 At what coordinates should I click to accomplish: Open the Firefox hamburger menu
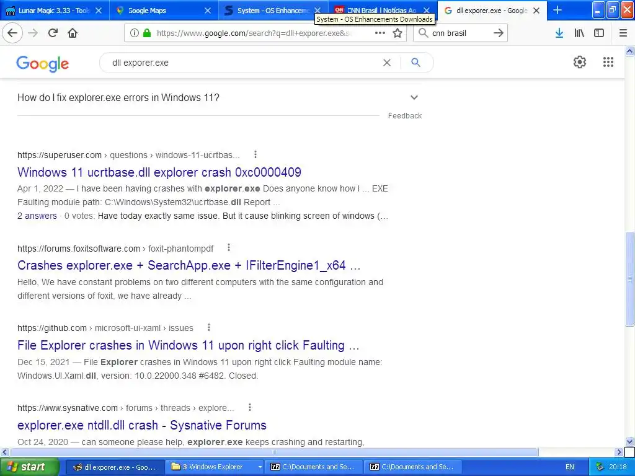(x=623, y=33)
